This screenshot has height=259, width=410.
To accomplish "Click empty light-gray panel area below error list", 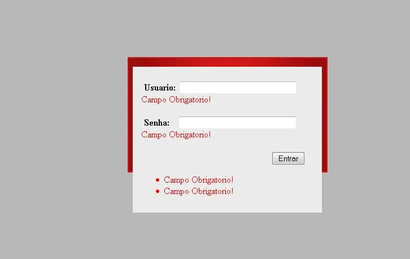I will 227,205.
